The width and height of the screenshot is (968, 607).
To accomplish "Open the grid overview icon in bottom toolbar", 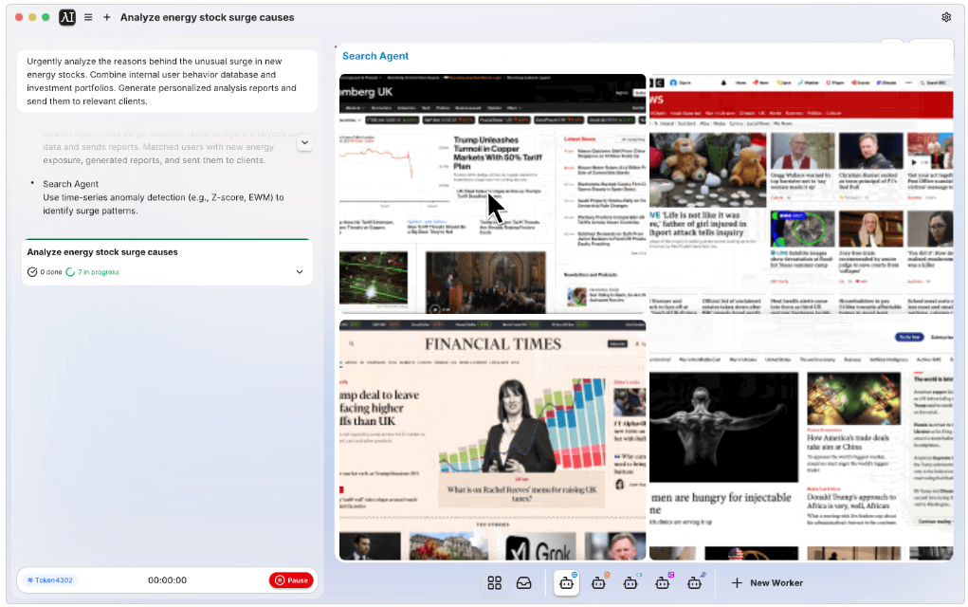I will click(x=495, y=583).
